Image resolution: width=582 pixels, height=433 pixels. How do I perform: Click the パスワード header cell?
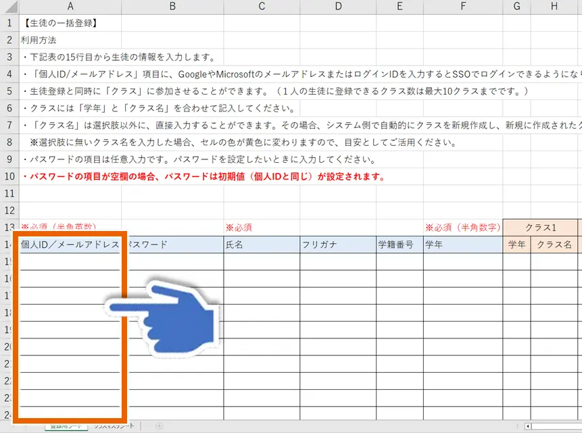(x=172, y=245)
